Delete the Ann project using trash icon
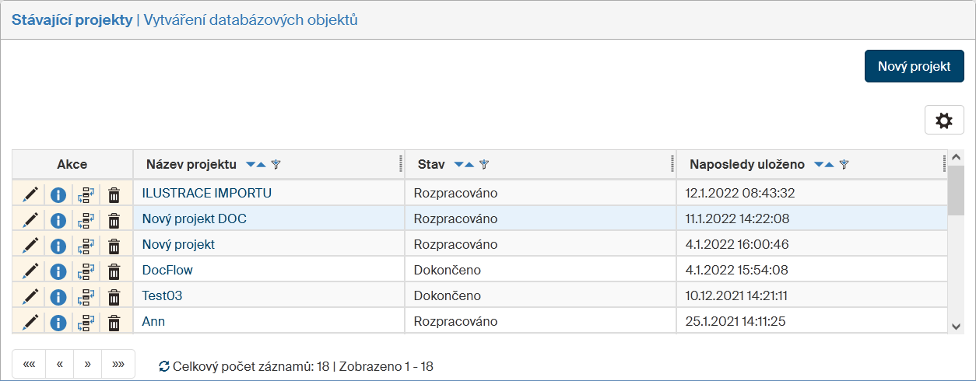Screen dimensions: 976x381 [114, 322]
